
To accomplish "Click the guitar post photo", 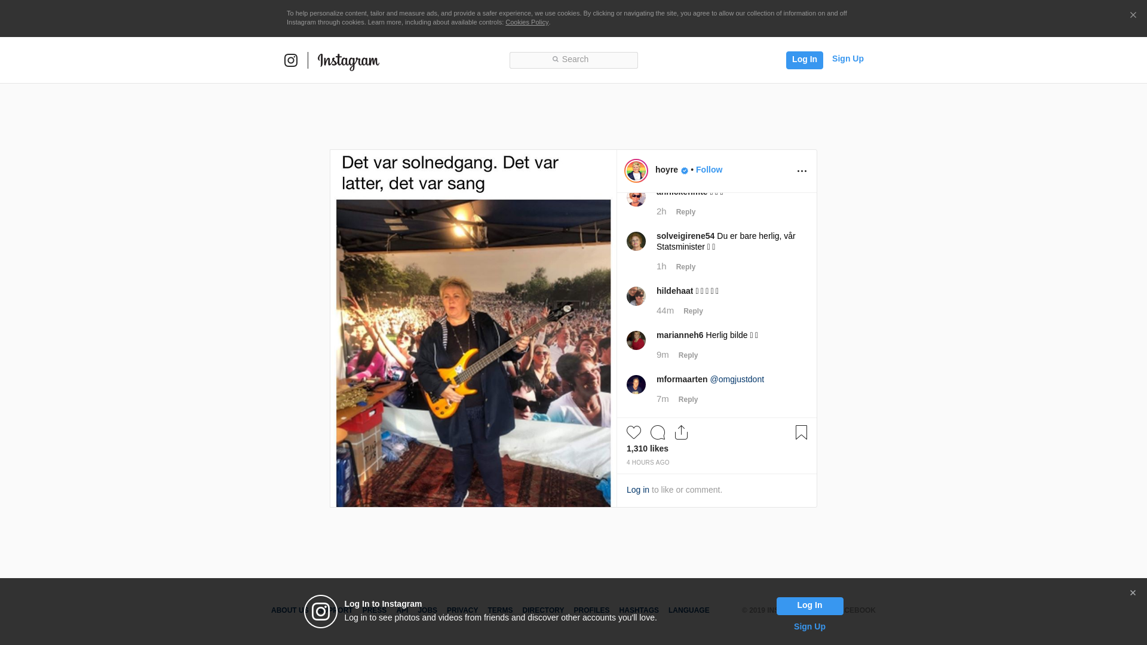I will pos(473,328).
